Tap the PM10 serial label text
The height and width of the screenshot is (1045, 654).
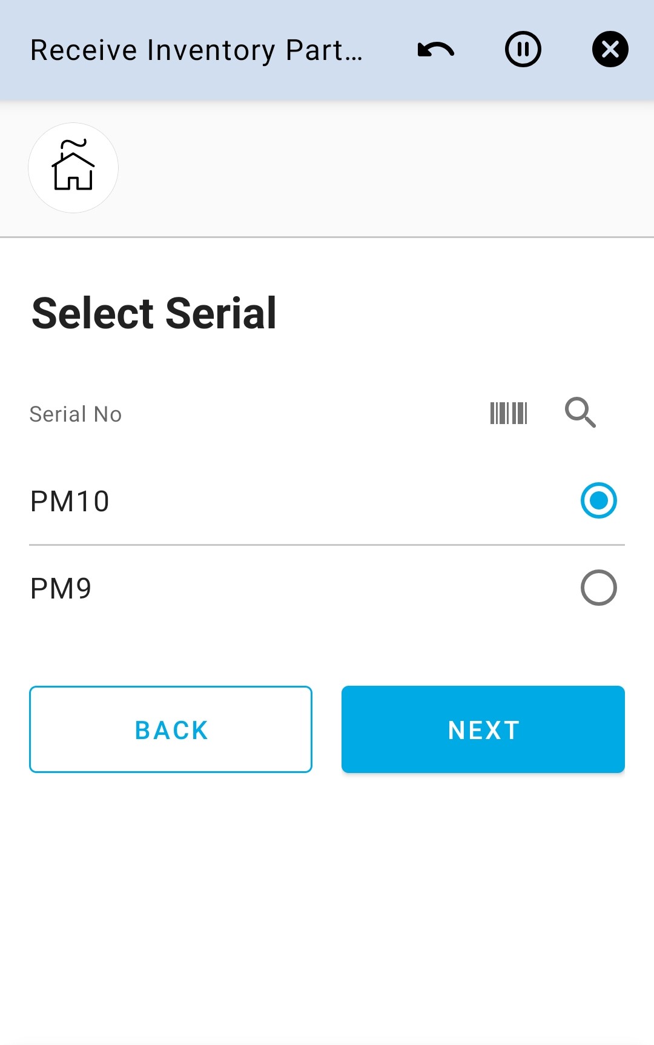click(70, 502)
